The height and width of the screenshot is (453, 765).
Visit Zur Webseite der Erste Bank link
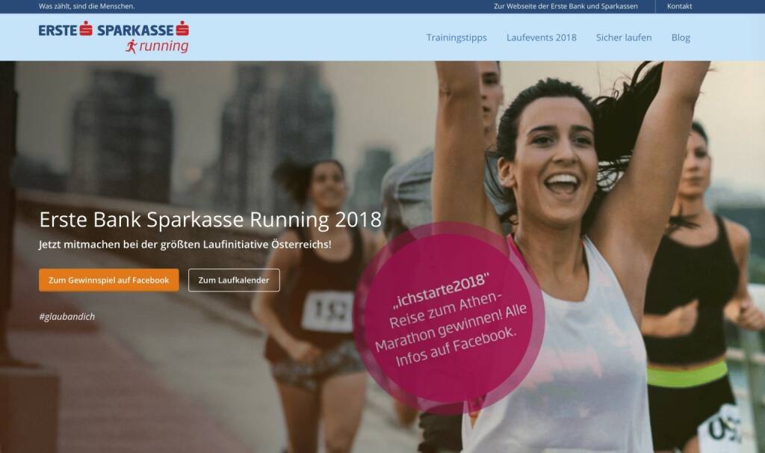pos(566,6)
